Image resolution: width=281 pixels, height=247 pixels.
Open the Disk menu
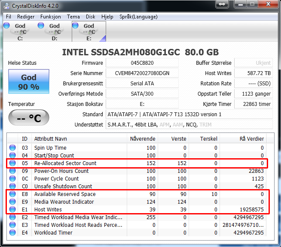91,17
